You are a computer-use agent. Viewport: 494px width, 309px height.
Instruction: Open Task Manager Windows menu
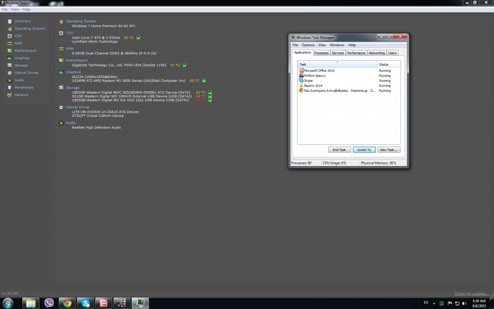click(x=337, y=45)
